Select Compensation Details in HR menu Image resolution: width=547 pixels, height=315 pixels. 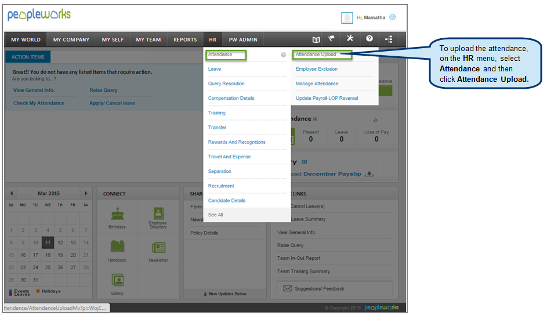click(x=231, y=99)
